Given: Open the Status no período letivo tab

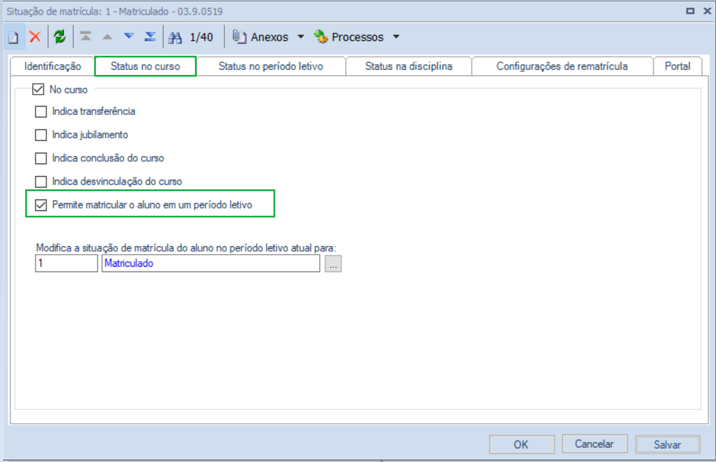Looking at the screenshot, I should tap(271, 66).
